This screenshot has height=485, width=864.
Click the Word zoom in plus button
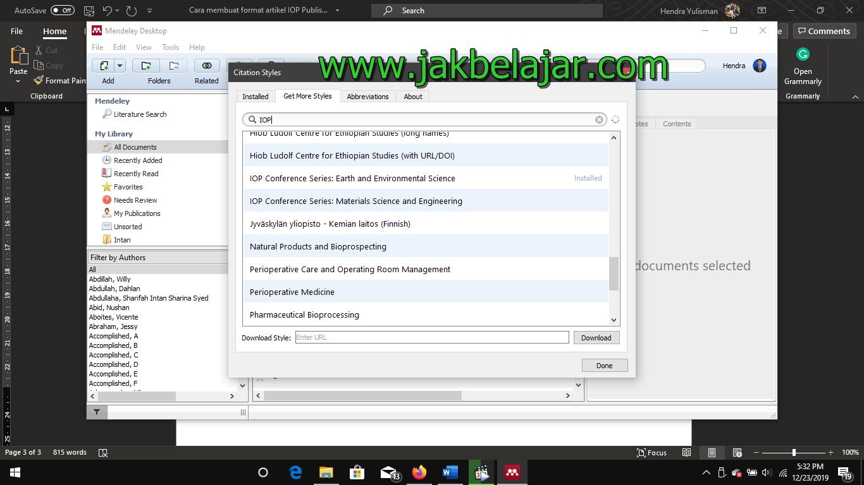tap(832, 452)
